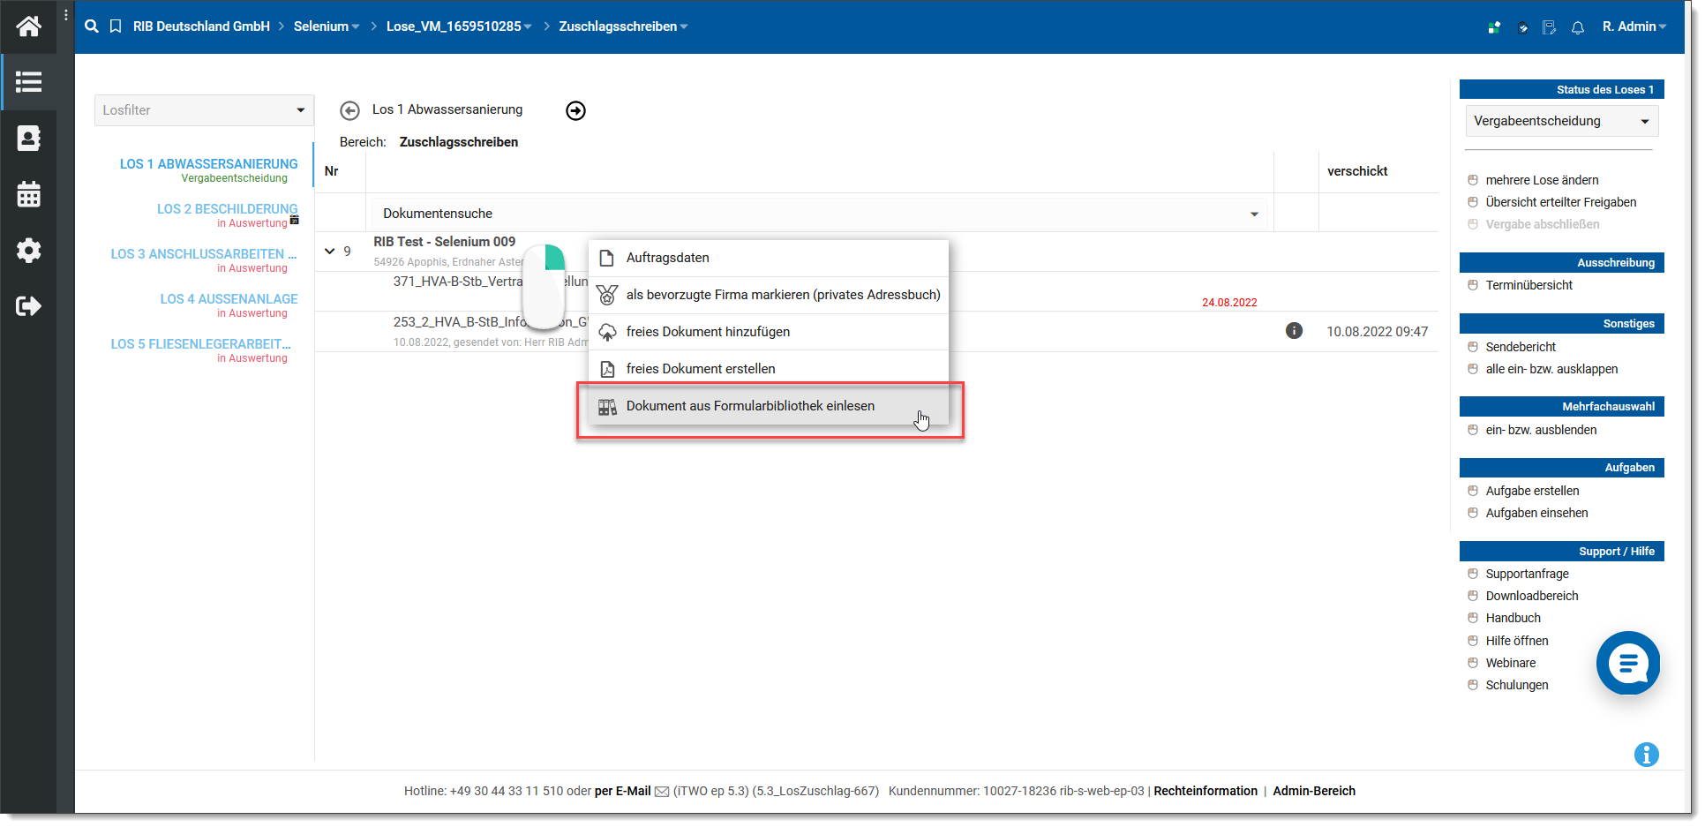Open the calendar sidebar icon
The image size is (1705, 827).
(28, 194)
